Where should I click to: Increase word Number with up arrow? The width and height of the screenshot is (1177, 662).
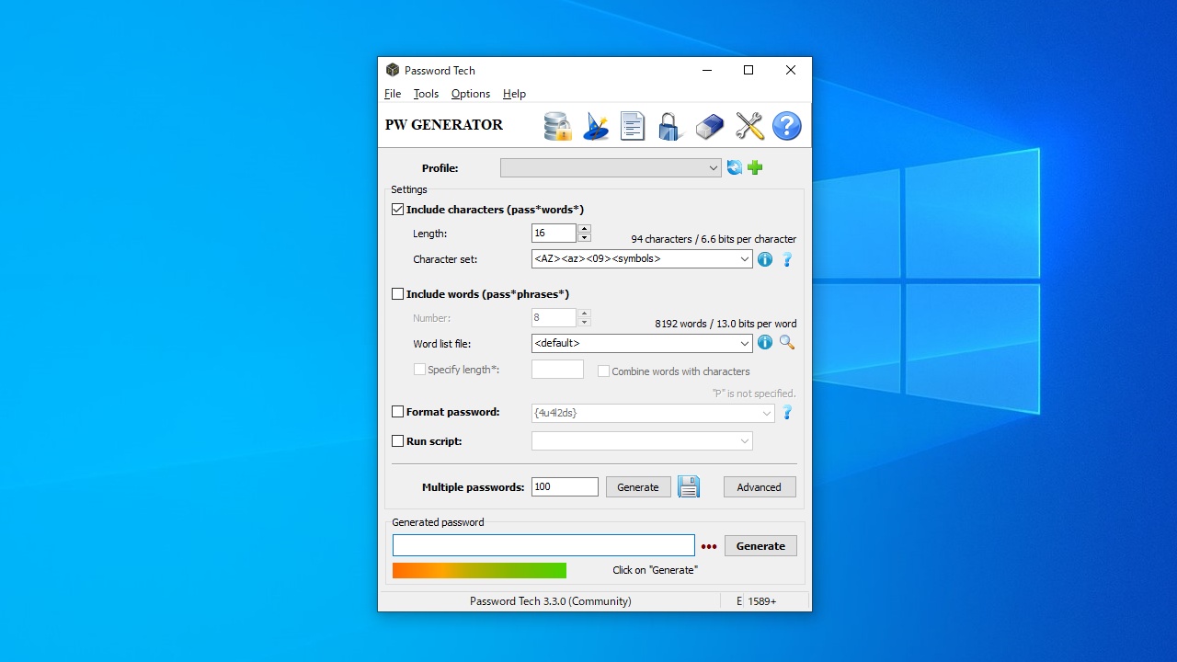[584, 313]
